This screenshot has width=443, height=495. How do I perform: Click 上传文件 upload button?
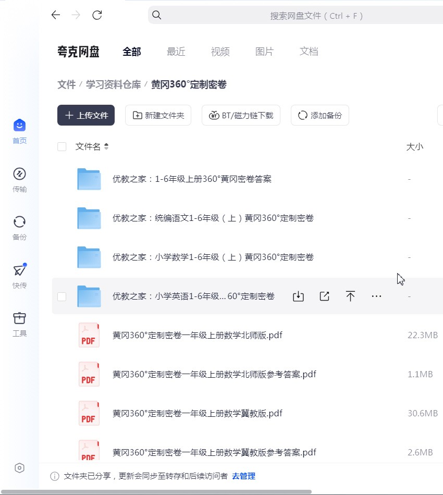86,115
